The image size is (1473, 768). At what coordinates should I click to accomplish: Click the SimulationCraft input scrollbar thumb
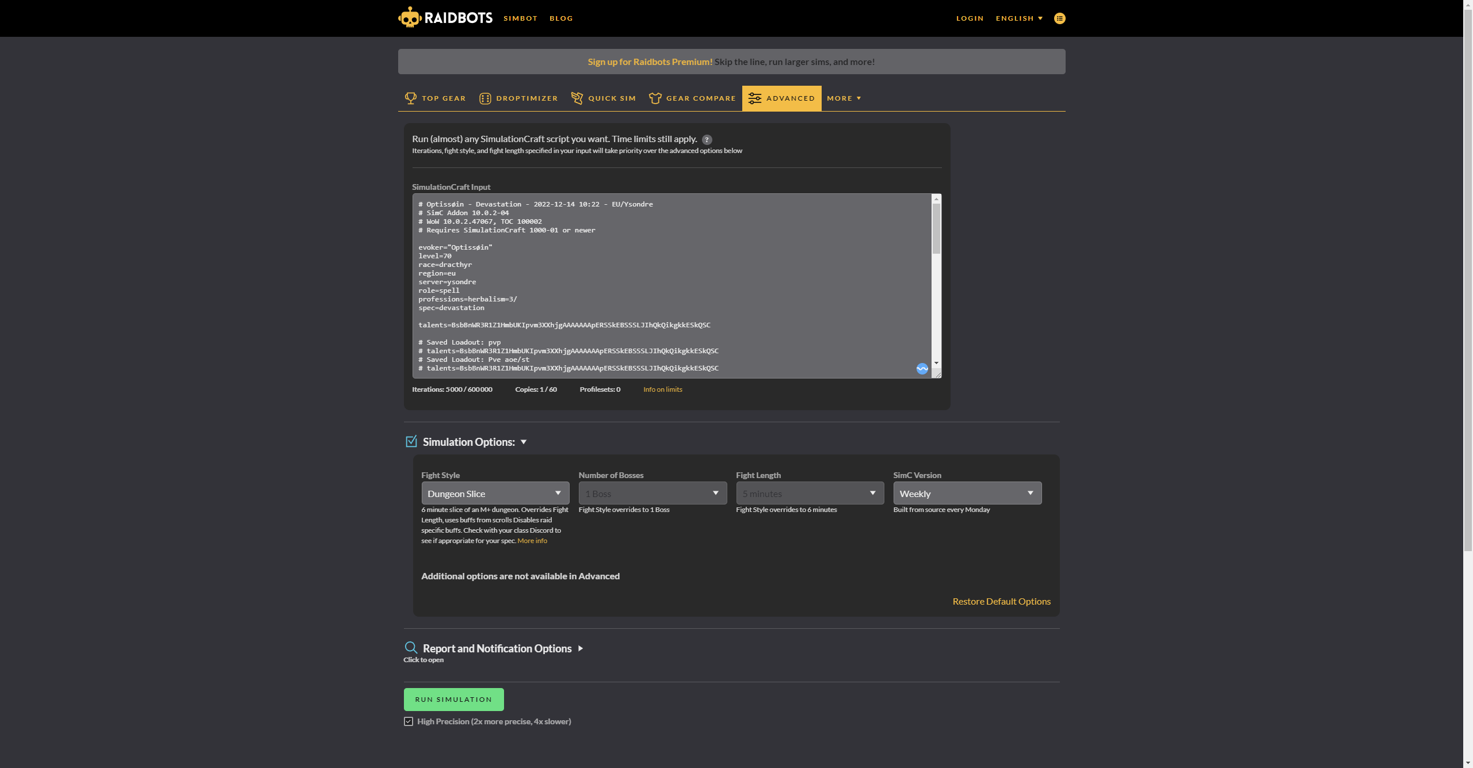tap(936, 228)
